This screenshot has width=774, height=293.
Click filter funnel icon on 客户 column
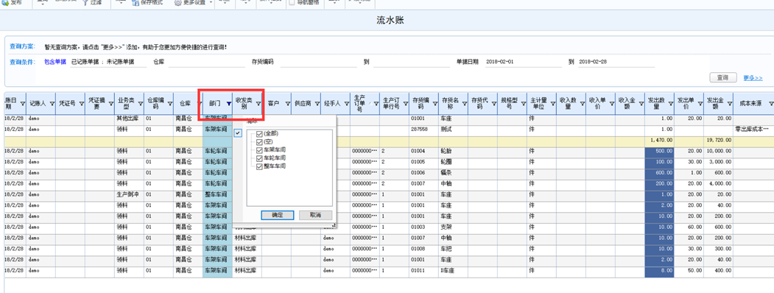287,104
